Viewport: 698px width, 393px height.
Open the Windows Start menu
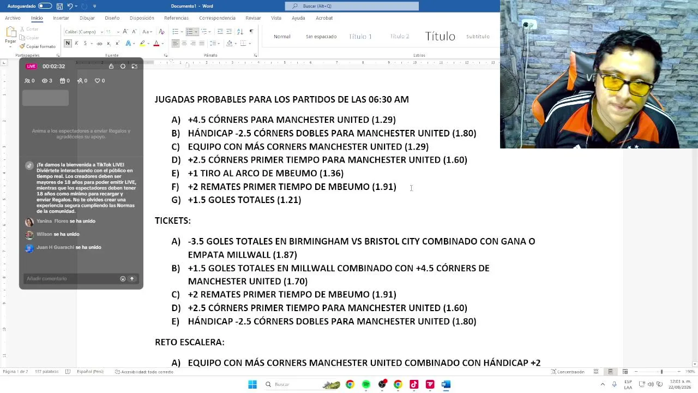252,384
